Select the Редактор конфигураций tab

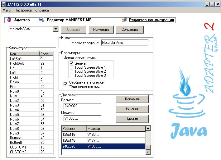[151, 20]
